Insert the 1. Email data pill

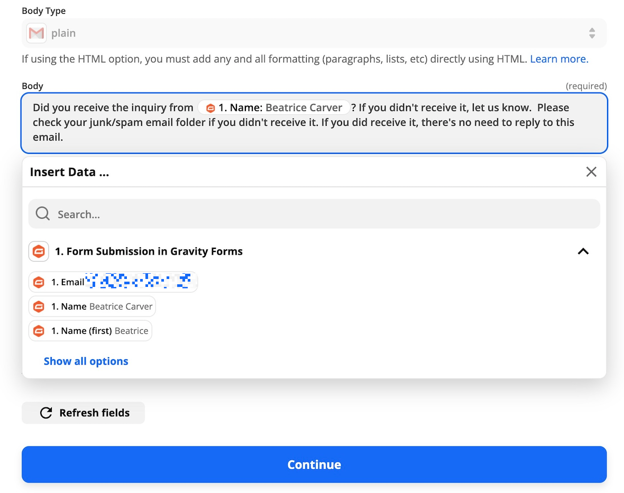(113, 282)
